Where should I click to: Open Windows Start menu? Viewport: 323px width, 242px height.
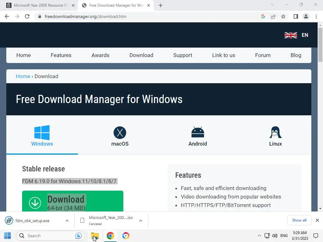(8, 236)
